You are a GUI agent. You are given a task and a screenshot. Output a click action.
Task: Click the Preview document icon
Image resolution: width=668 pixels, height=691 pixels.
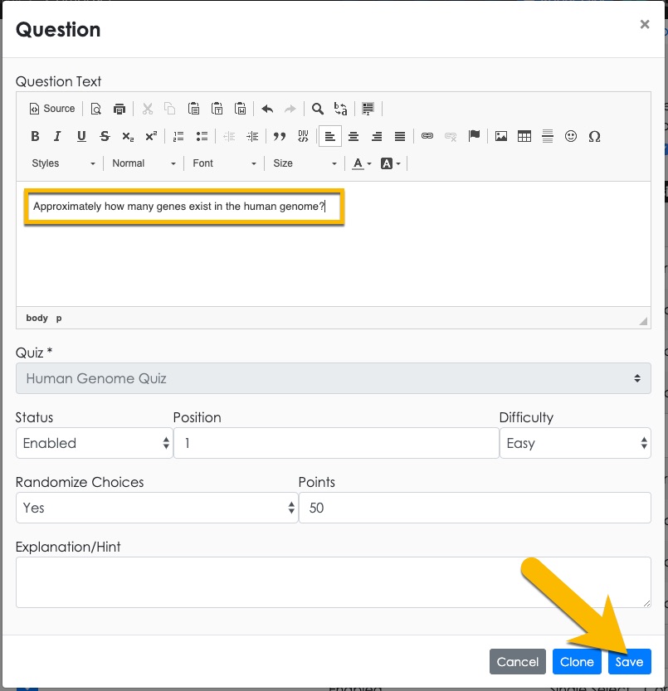point(95,109)
